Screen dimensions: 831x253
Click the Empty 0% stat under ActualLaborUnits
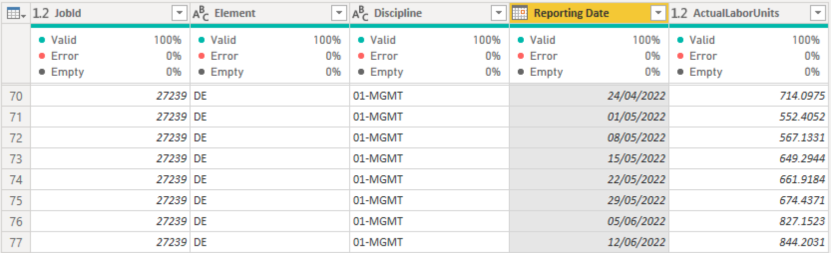point(749,72)
